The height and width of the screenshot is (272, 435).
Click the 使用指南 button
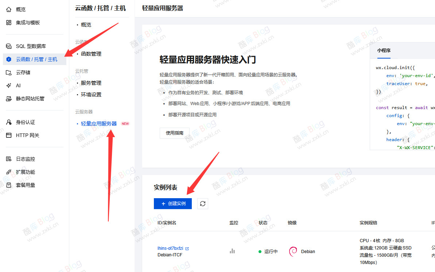(x=175, y=133)
